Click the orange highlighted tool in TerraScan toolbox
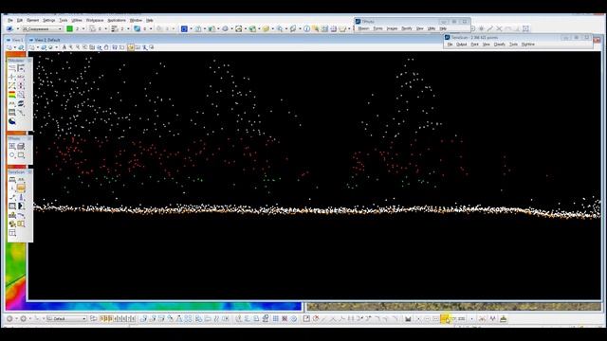607x341 pixels. [21, 188]
